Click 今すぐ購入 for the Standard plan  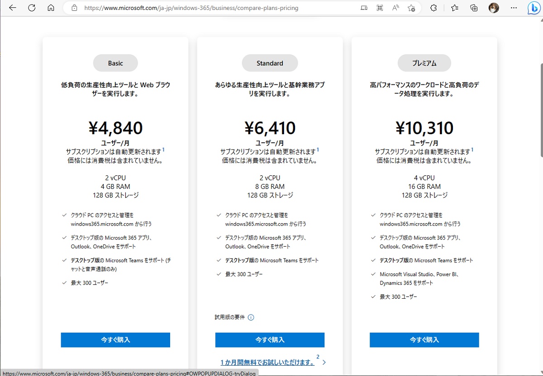pyautogui.click(x=270, y=340)
